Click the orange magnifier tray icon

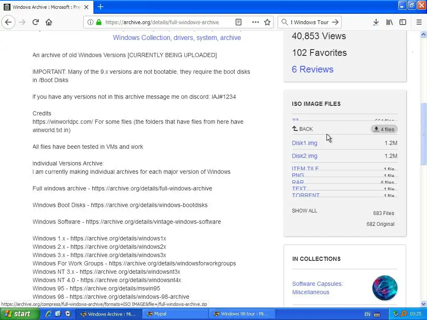click(x=404, y=314)
